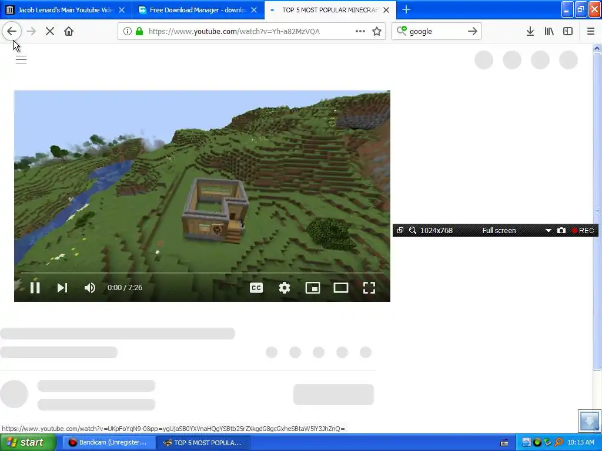Toggle the Firefox sidebar icon
602x451 pixels.
[568, 32]
